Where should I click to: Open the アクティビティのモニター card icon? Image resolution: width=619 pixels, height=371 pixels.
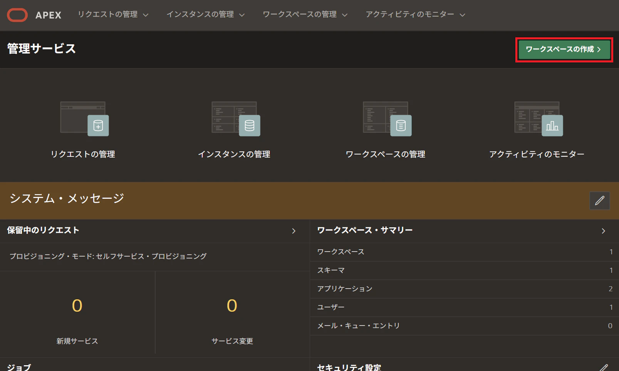click(x=539, y=119)
